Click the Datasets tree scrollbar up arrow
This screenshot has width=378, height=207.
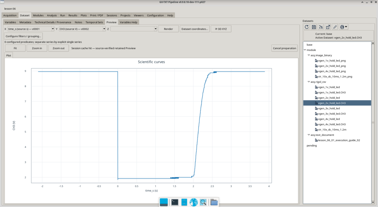373,43
